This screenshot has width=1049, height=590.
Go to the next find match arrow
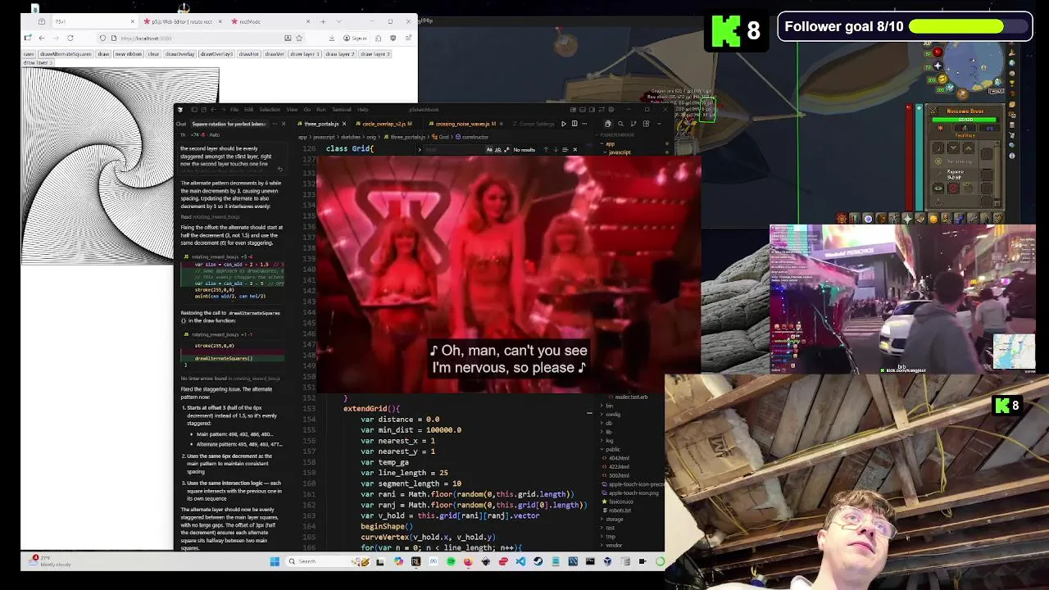click(556, 149)
